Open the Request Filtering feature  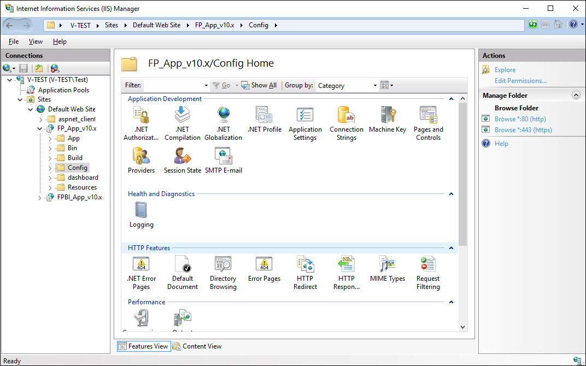[428, 273]
